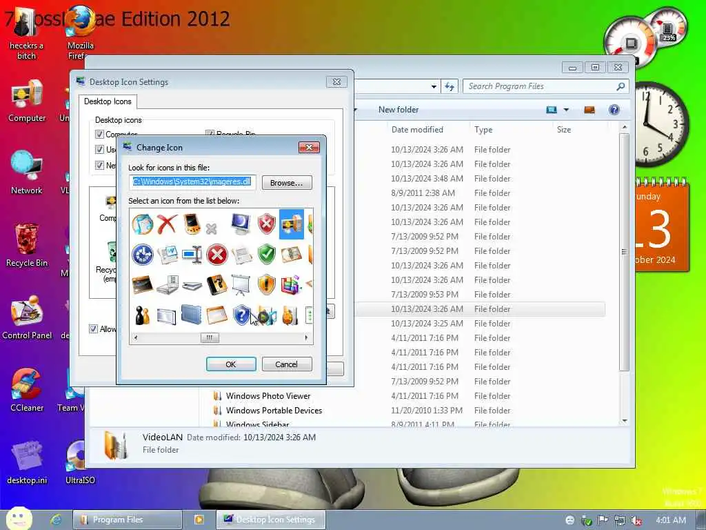Click Explorer address bar refresh button
Screen dimensions: 706x530
(x=450, y=86)
